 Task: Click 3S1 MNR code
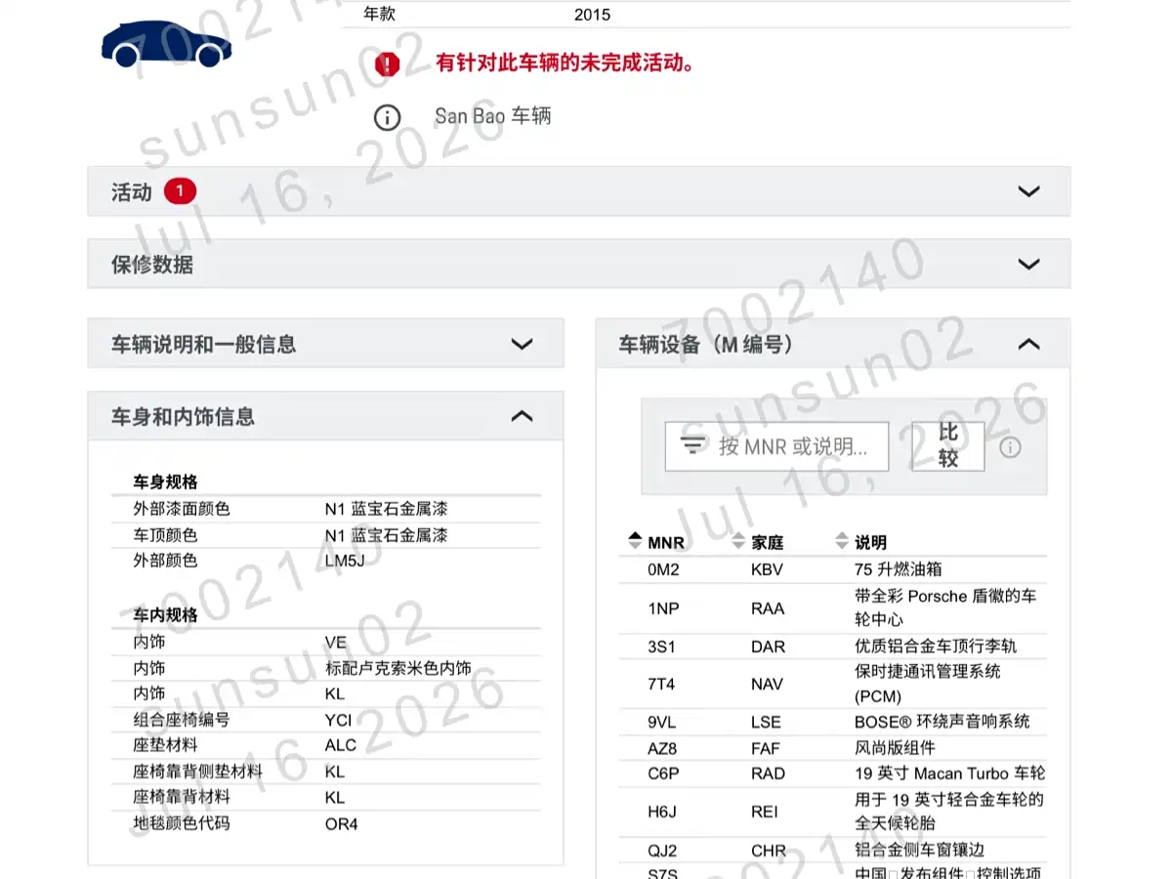(x=661, y=647)
